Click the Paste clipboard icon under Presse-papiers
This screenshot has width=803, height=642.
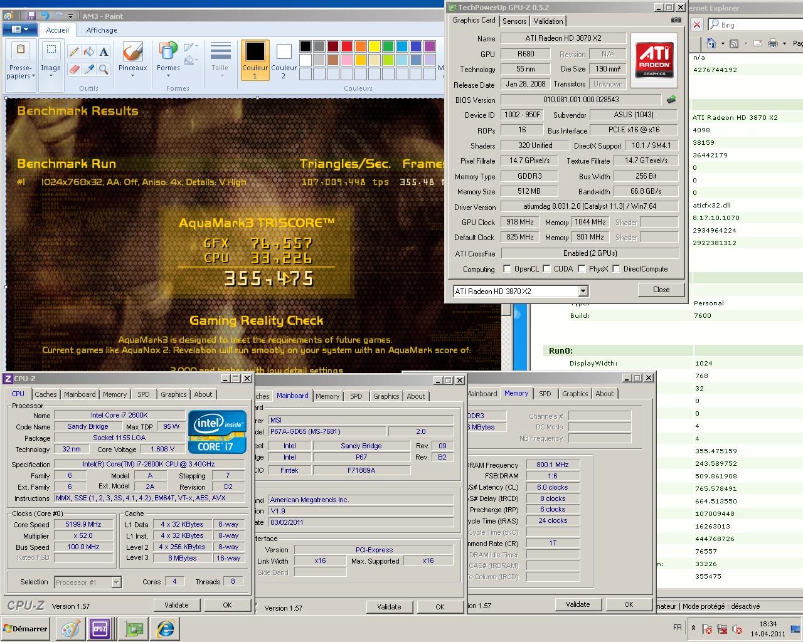[x=20, y=51]
